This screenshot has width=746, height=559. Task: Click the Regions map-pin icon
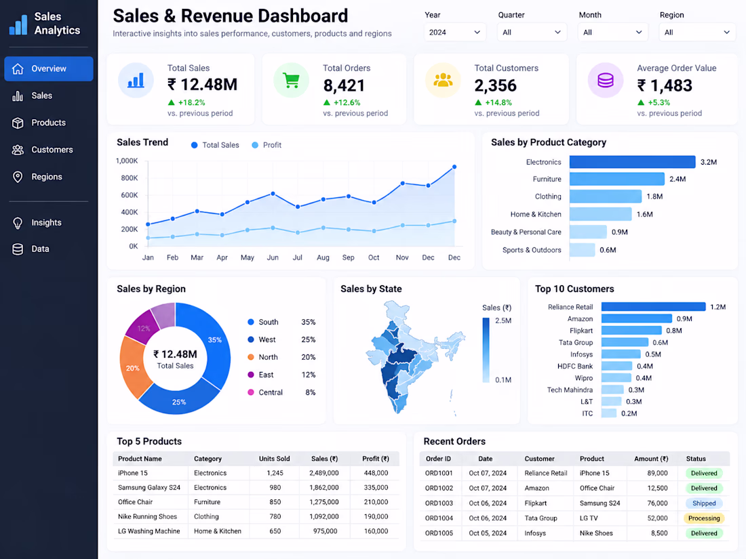[18, 177]
